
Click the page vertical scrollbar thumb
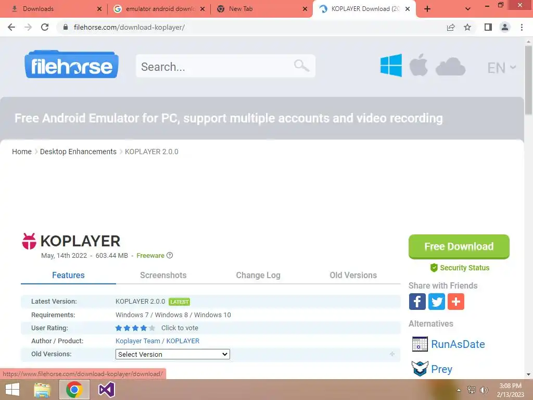(528, 80)
